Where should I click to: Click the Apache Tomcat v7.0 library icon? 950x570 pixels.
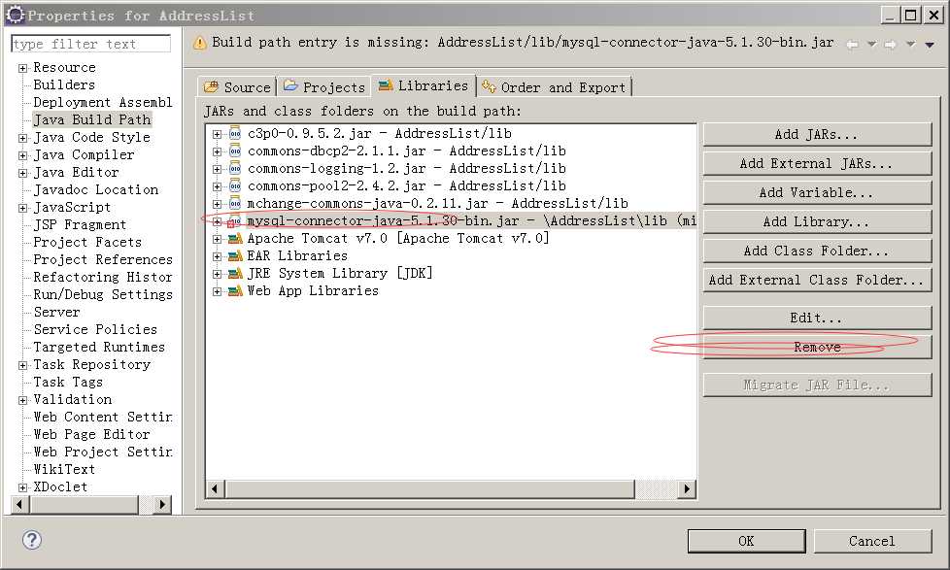(x=235, y=239)
